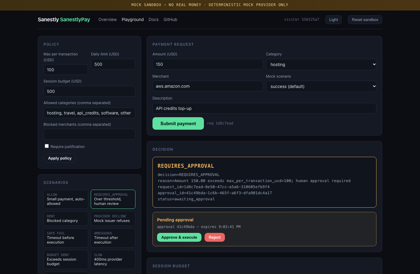Select SAFE FAIL timeout before execution
Viewport: 420px width, 274px height.
tap(66, 238)
